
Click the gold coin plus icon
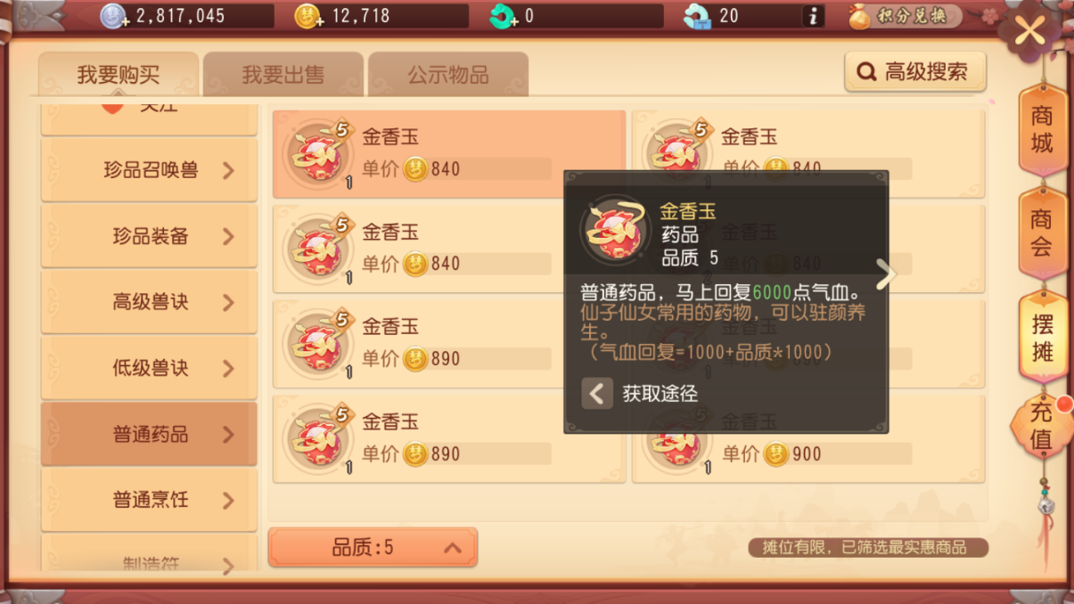click(308, 16)
